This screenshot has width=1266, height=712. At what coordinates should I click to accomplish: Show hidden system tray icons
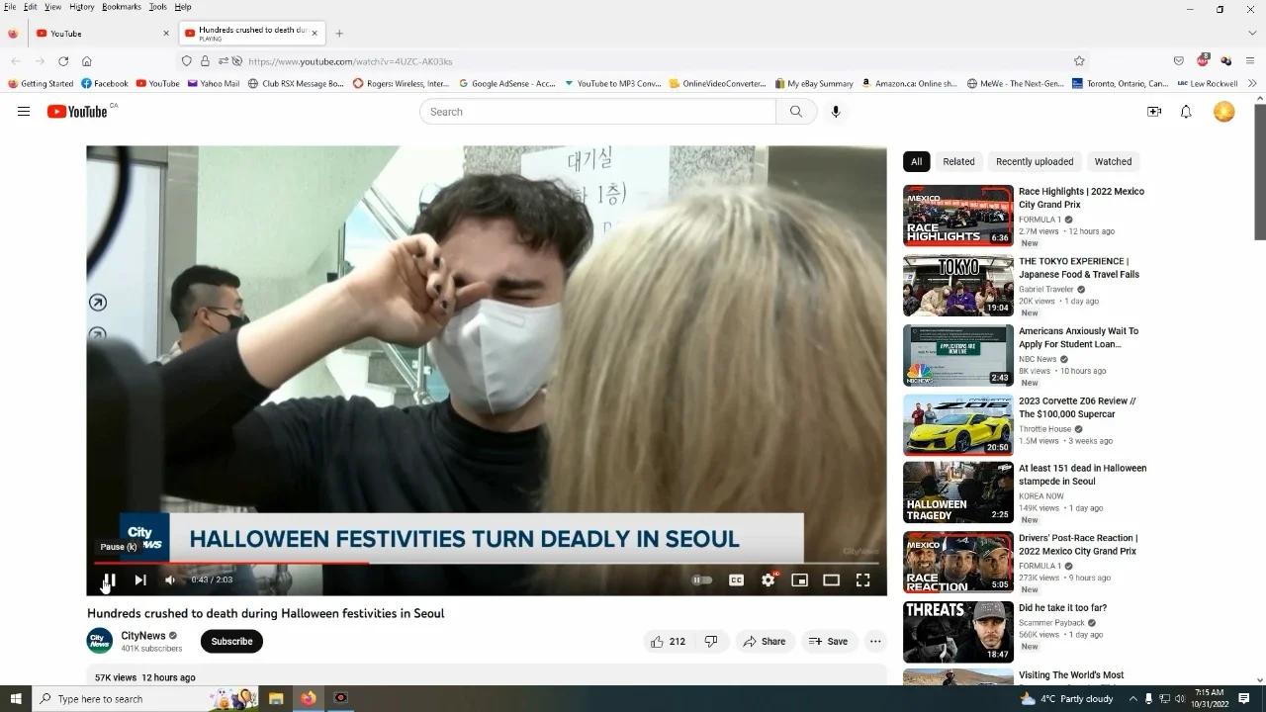(x=1132, y=698)
